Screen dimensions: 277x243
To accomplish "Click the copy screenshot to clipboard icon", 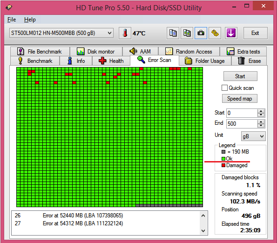I will click(187, 33).
